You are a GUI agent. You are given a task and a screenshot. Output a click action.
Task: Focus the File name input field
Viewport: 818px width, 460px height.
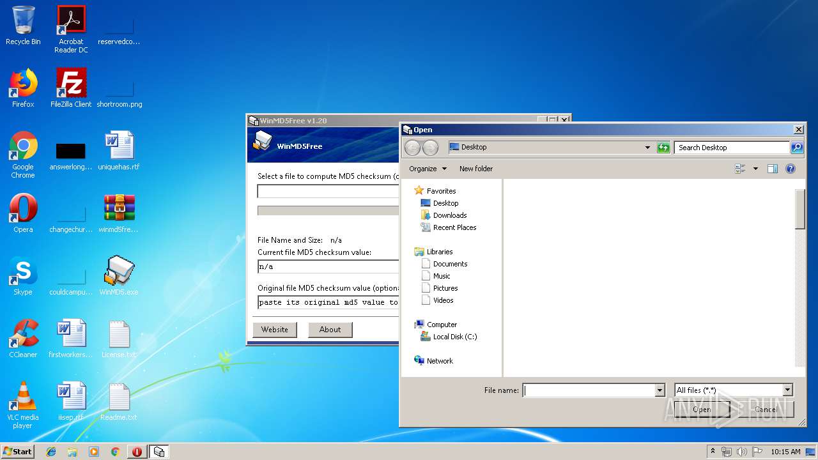pos(589,390)
